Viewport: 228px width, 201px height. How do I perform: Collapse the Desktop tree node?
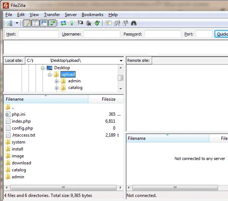click(43, 68)
